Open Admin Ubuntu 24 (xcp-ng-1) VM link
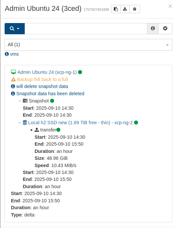The image size is (174, 228). point(47,72)
